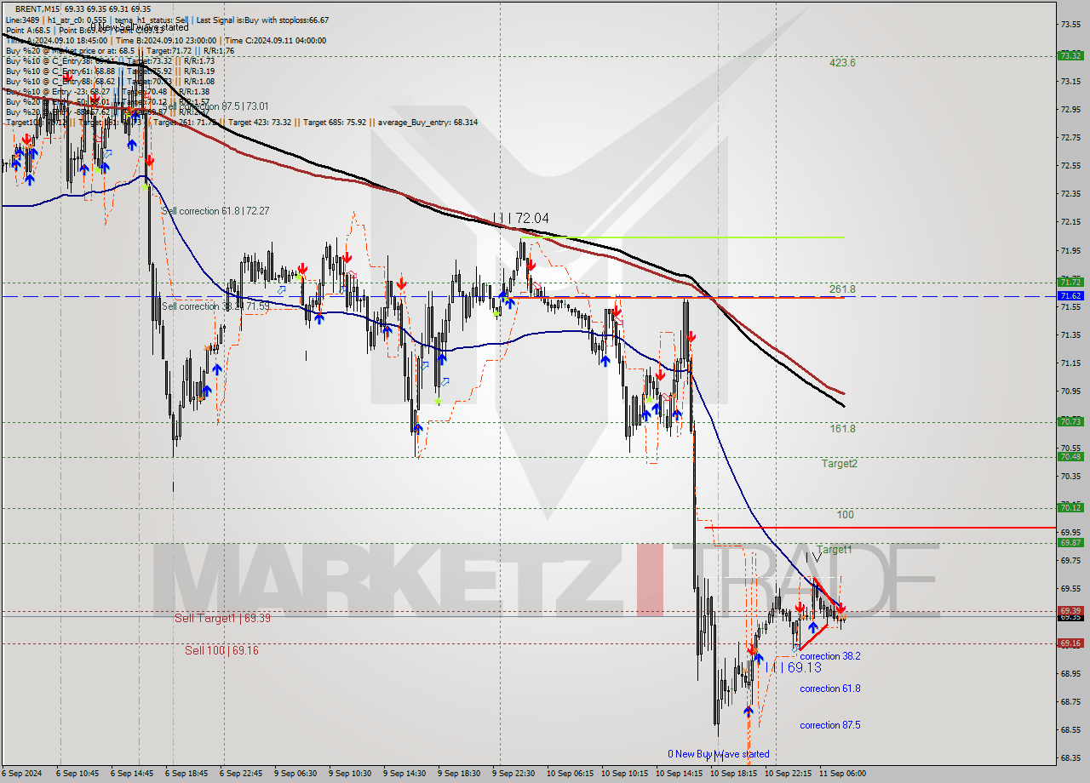Image resolution: width=1090 pixels, height=783 pixels.
Task: Click the 261.8 Fibonacci level label
Action: (842, 289)
